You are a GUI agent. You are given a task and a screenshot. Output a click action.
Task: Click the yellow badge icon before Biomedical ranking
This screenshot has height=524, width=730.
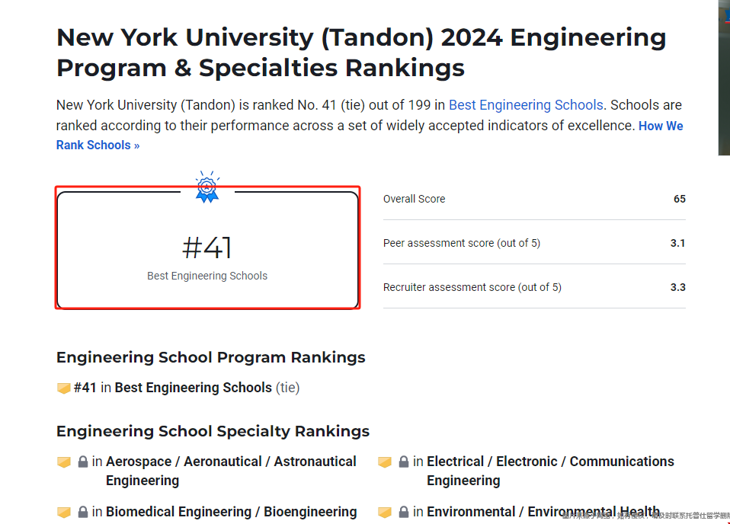64,513
